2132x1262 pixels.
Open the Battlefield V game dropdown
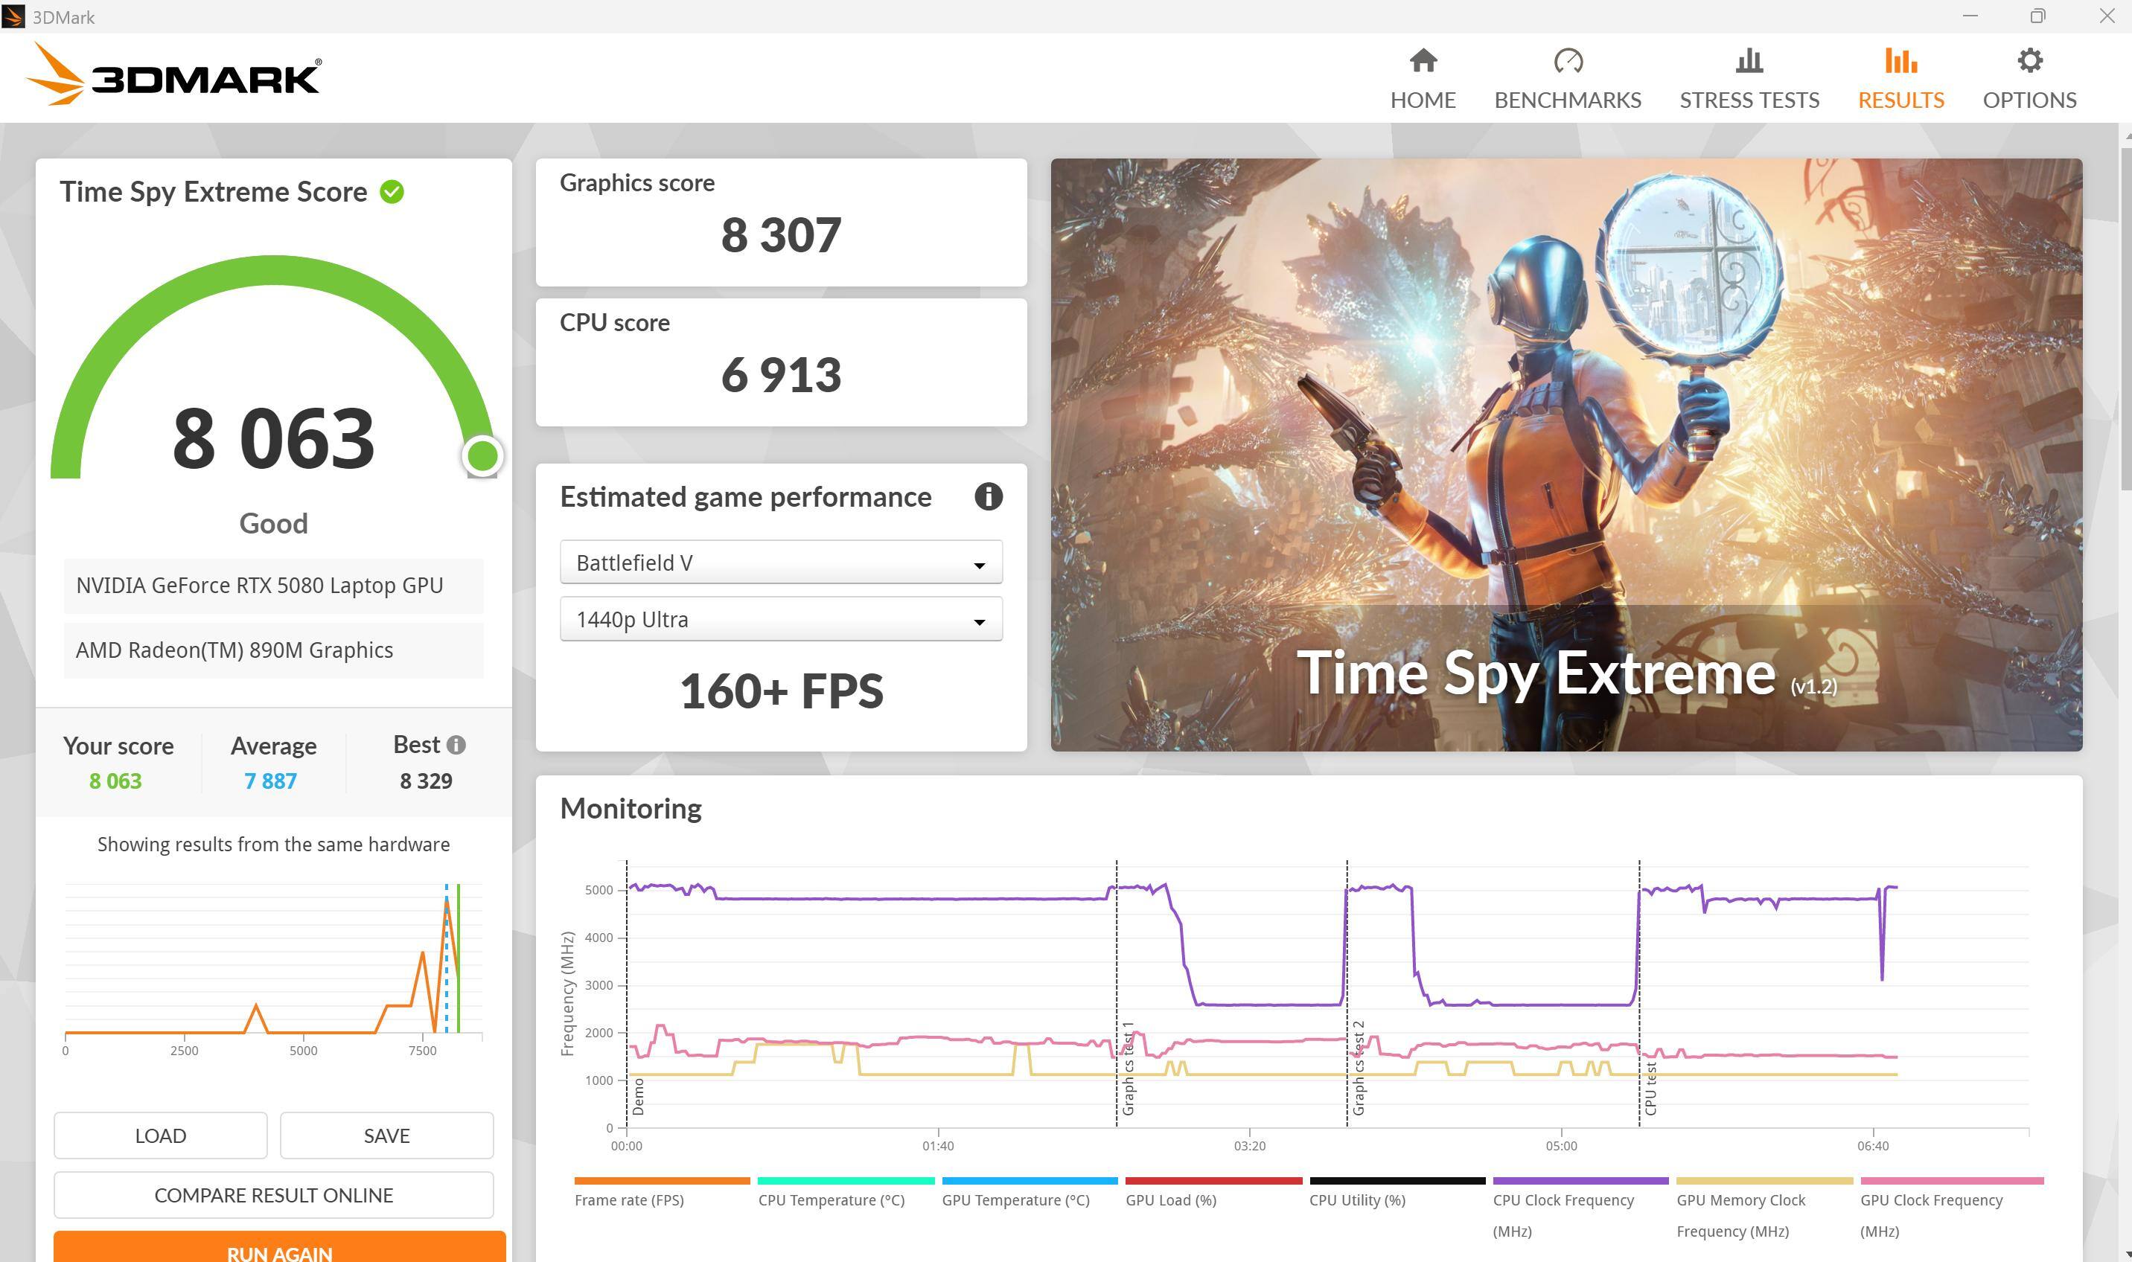click(x=780, y=562)
